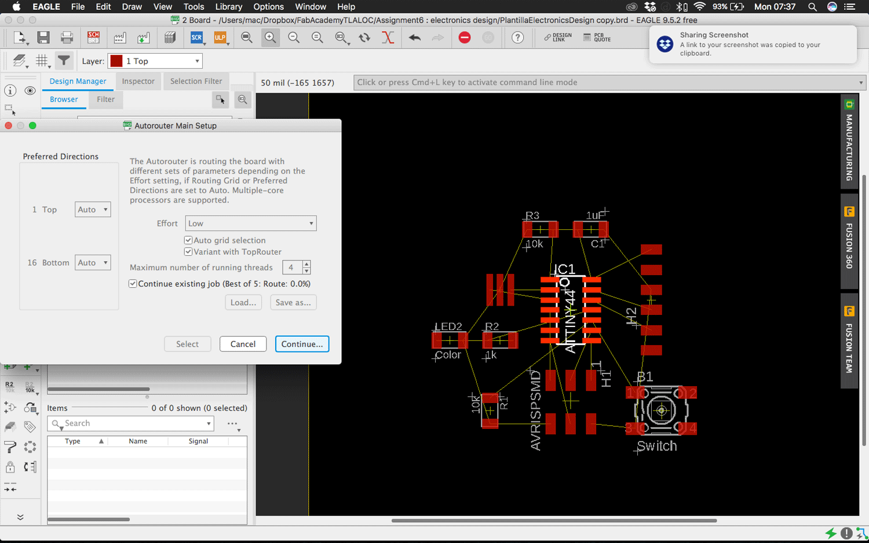This screenshot has height=543, width=869.
Task: Click the running threads number stepper
Action: pos(306,267)
